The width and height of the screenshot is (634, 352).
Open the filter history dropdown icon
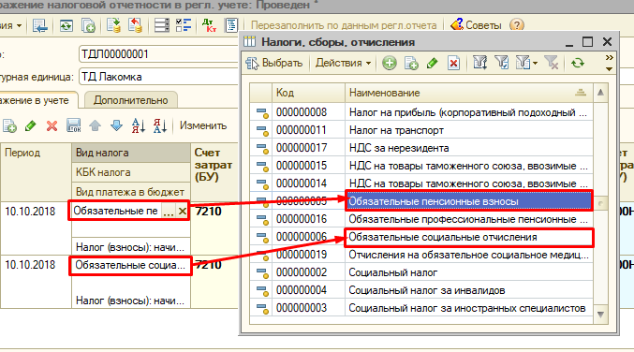coord(526,63)
